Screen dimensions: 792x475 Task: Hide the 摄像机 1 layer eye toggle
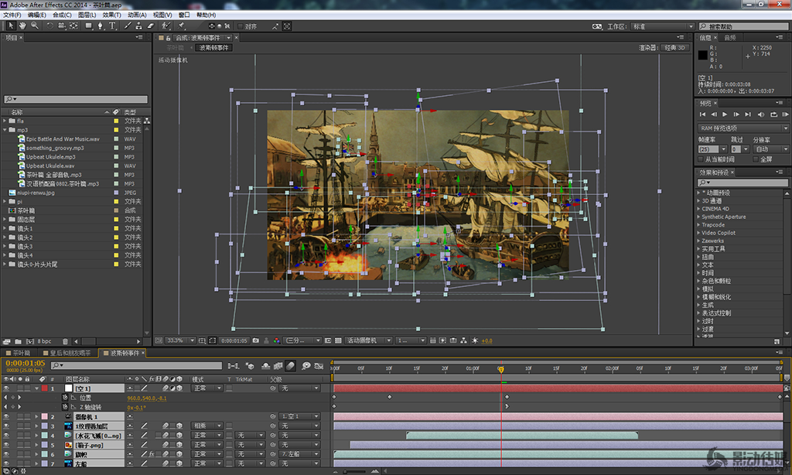point(6,416)
